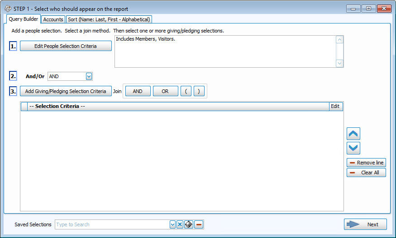Click the move line up arrow

pos(353,134)
